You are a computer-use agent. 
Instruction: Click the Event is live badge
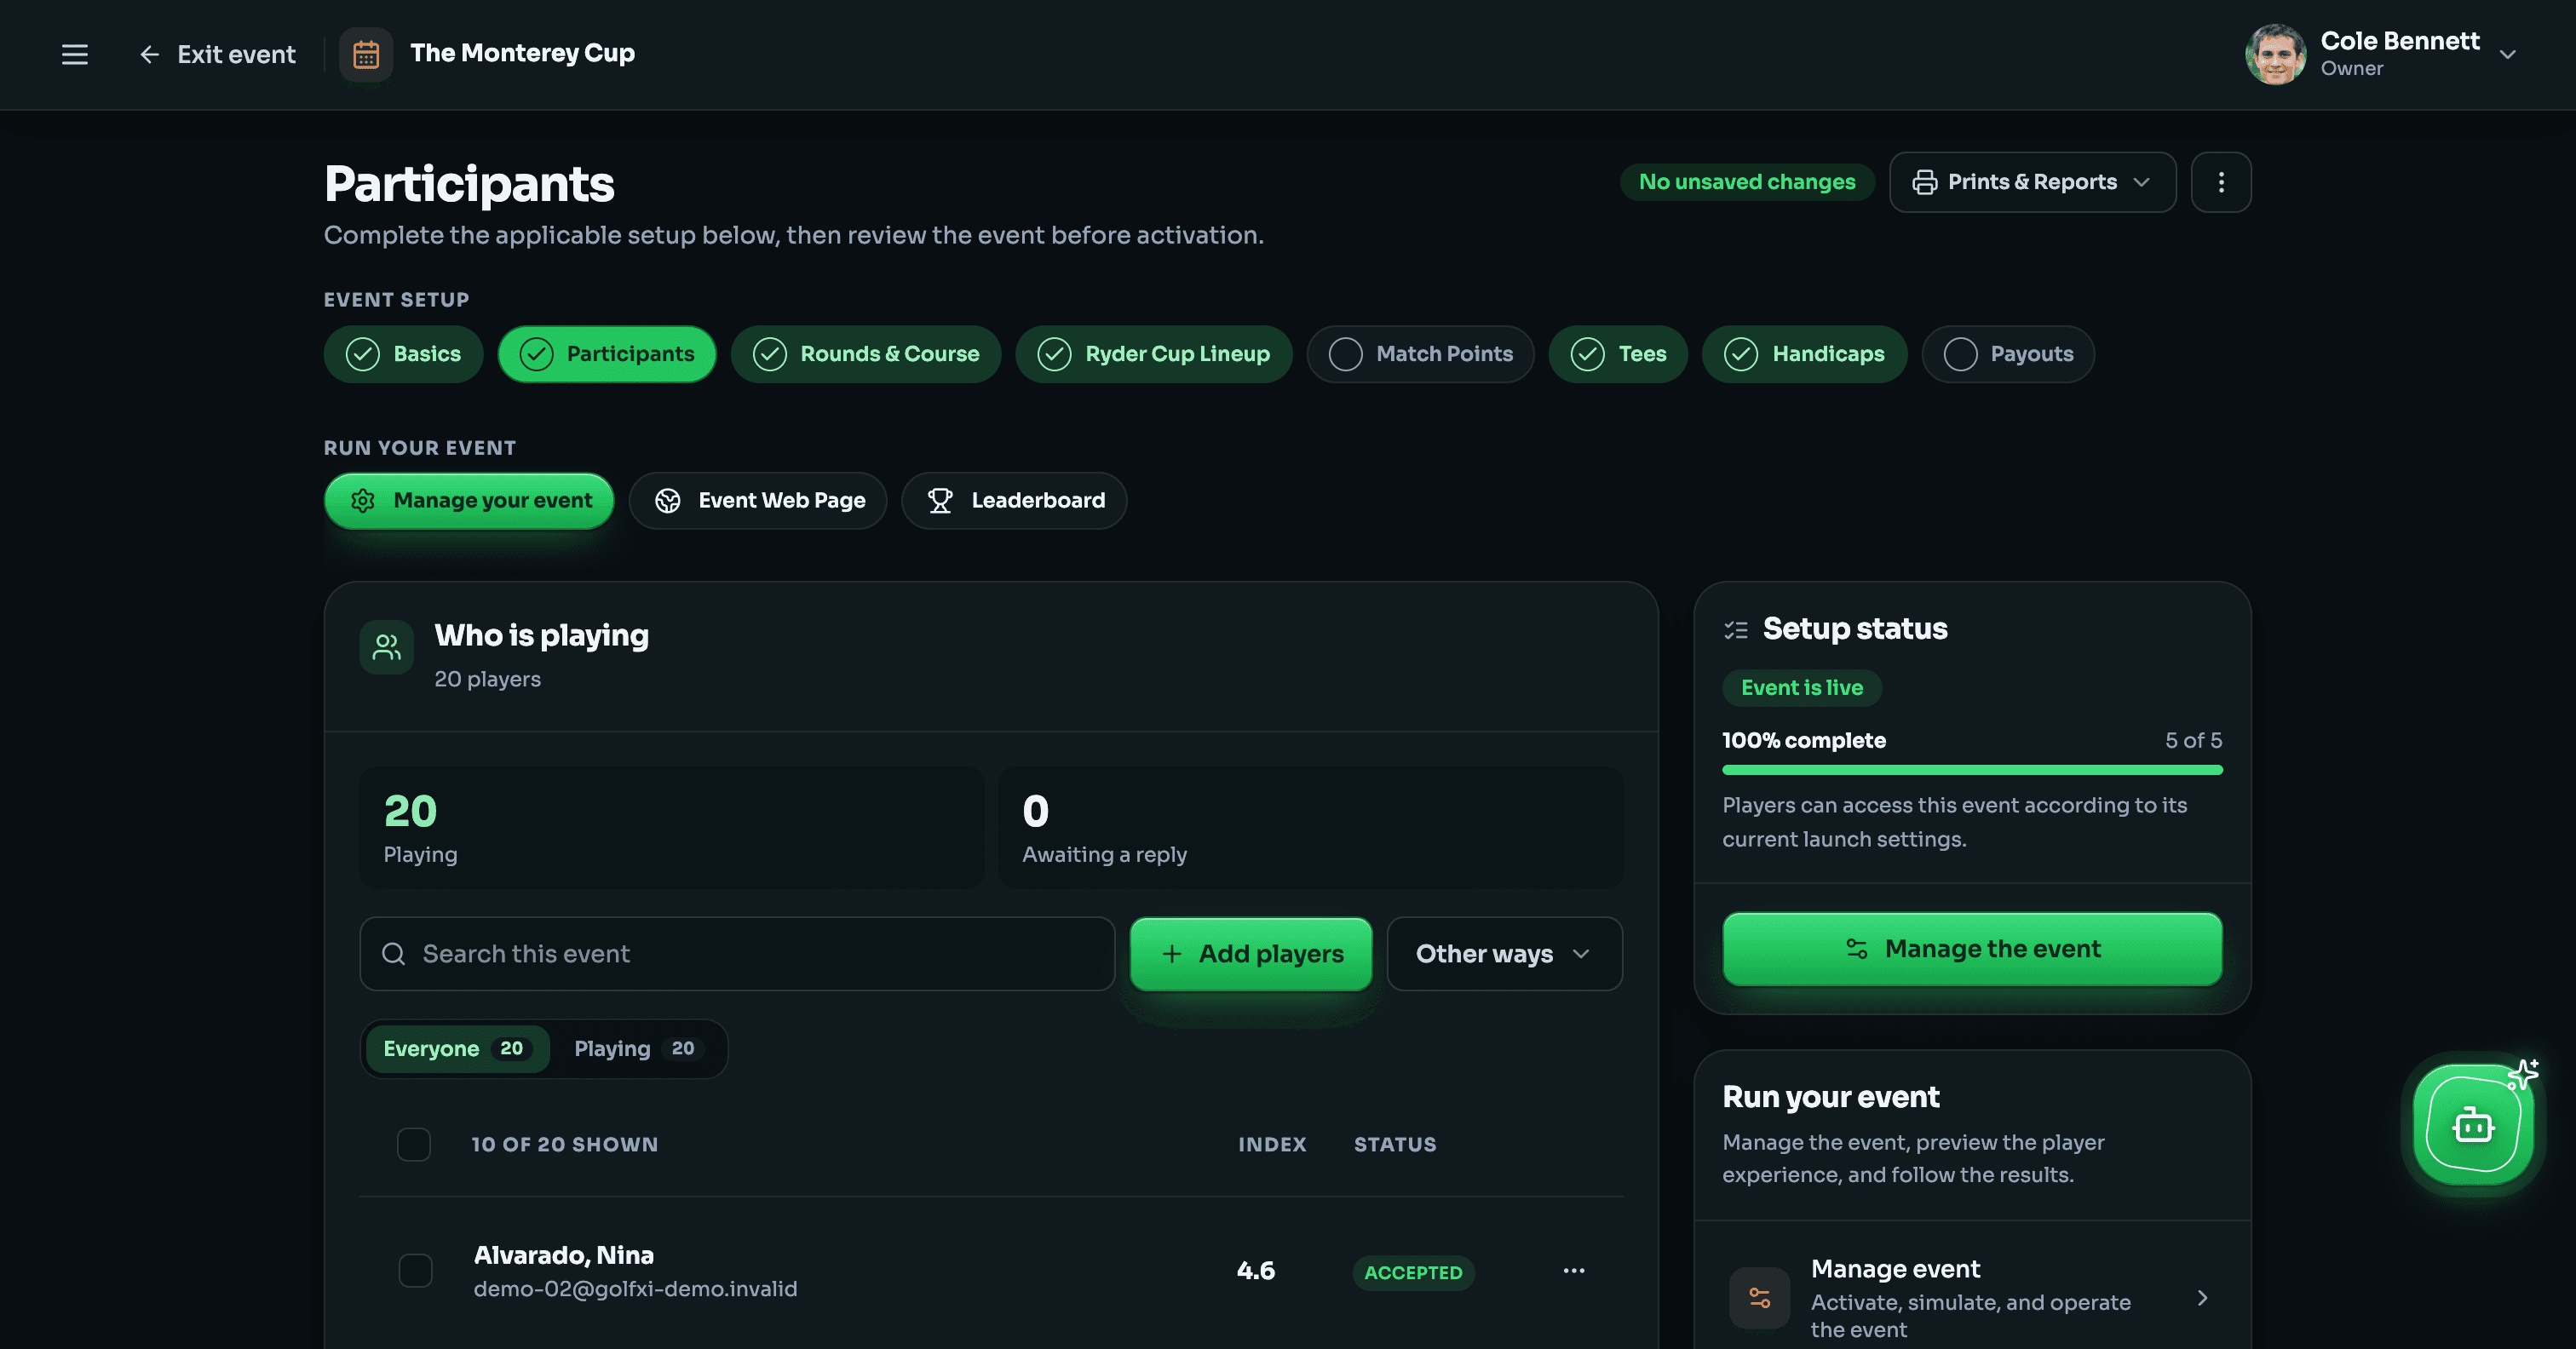coord(1801,688)
